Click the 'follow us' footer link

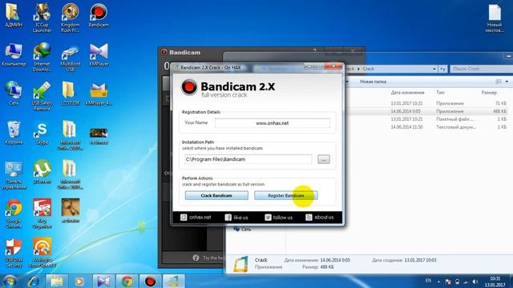coord(278,217)
